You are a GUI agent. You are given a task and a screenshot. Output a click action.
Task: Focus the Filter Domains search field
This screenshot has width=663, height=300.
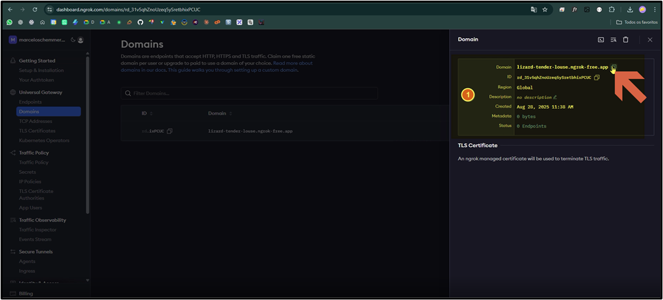pos(249,93)
